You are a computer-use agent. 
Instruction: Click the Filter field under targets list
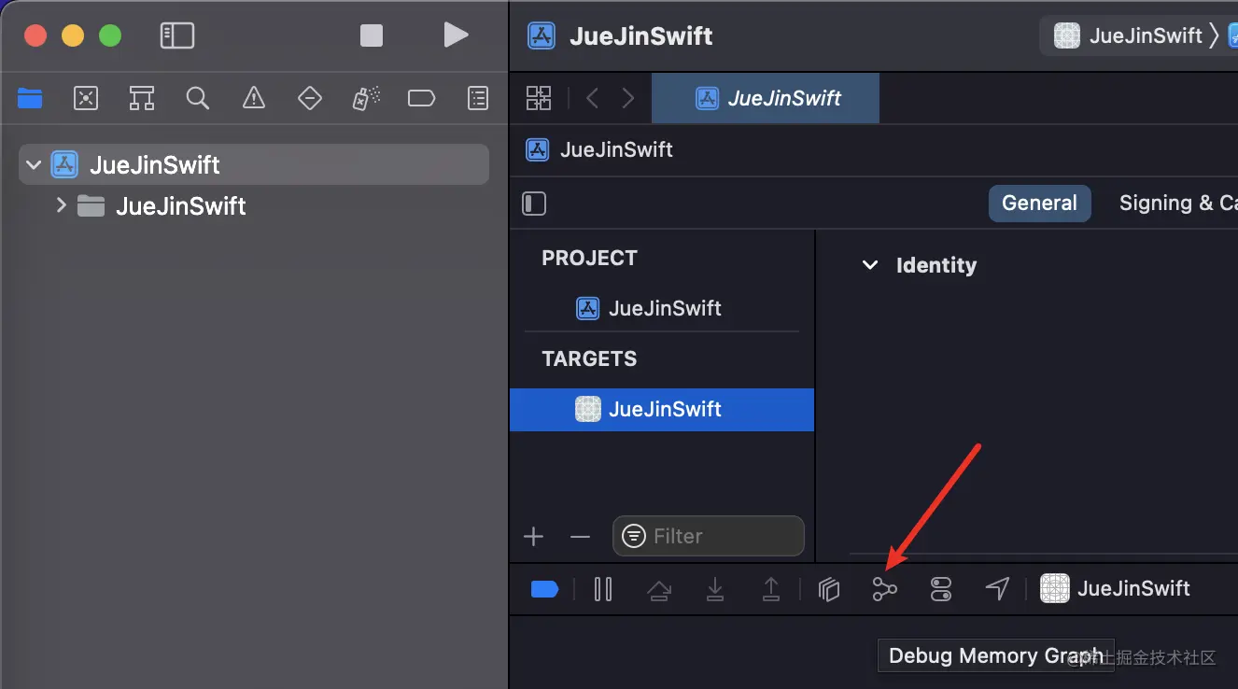[709, 536]
